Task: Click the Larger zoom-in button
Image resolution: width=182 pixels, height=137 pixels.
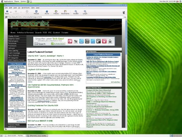Action: coord(85,12)
